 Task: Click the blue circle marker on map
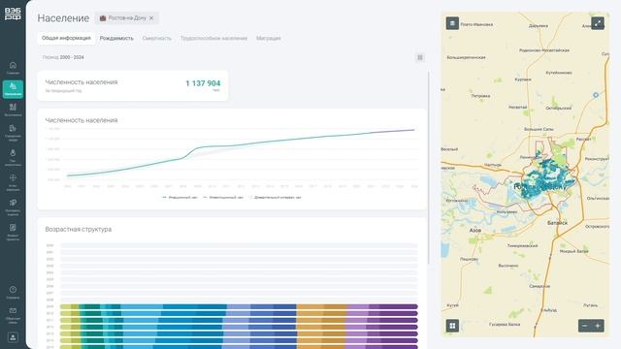pos(595,95)
